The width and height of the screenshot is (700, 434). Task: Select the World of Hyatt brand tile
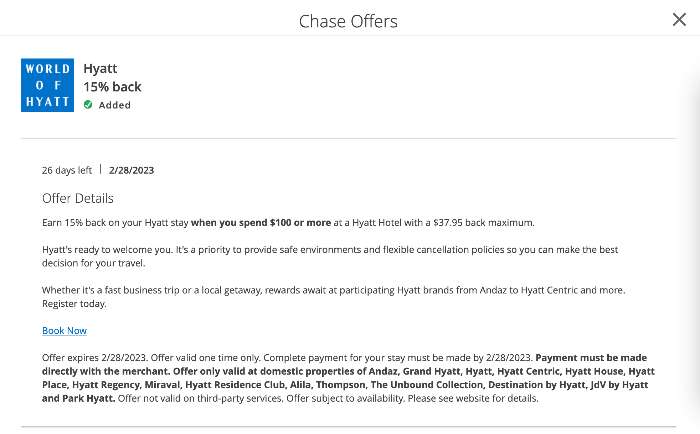click(47, 85)
